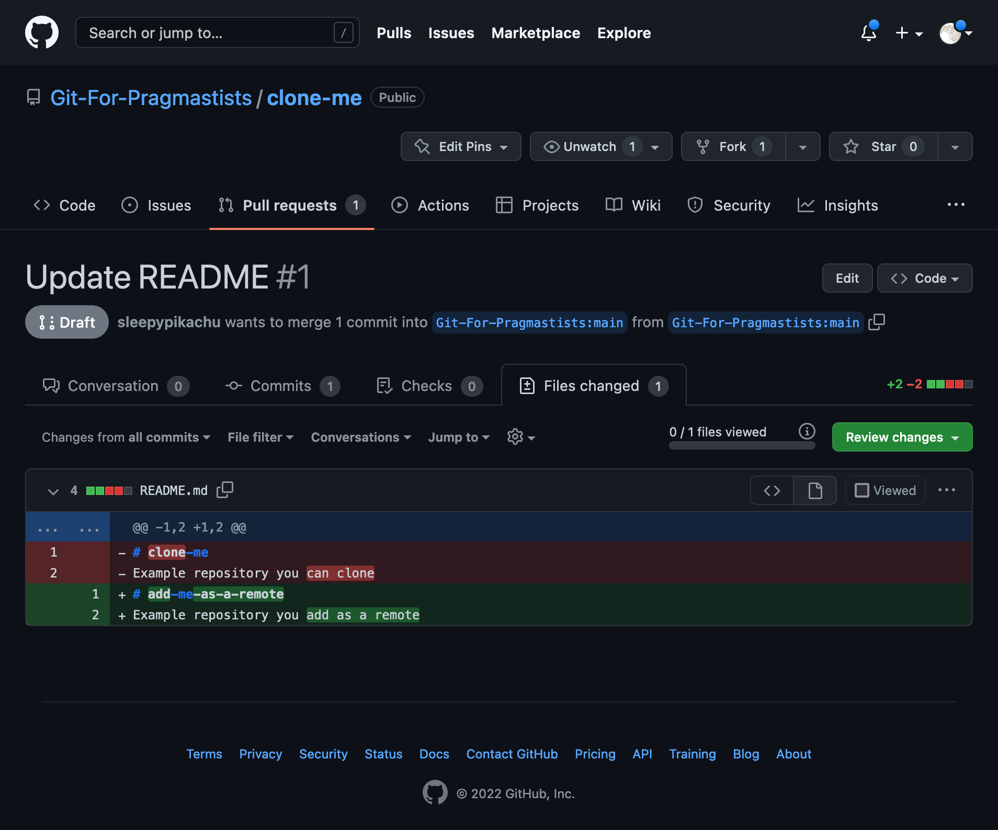Open the repository tabs overflow ellipsis

[x=956, y=205]
